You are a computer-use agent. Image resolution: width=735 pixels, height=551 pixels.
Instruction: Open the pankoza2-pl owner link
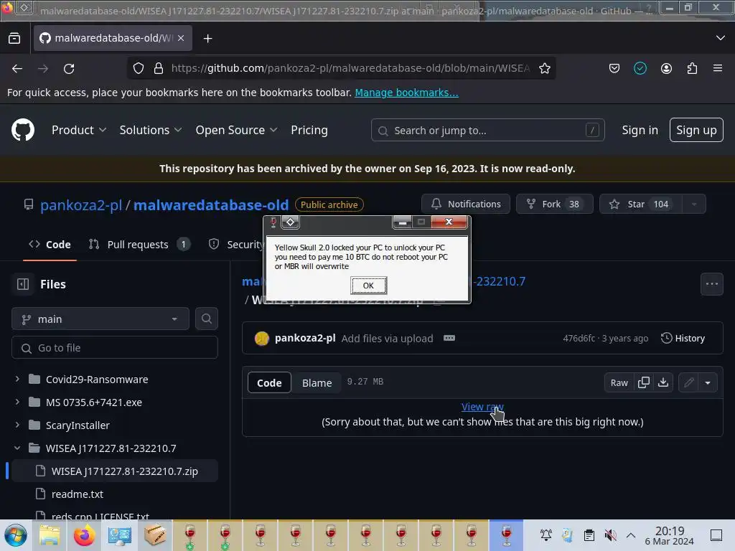[x=80, y=204]
